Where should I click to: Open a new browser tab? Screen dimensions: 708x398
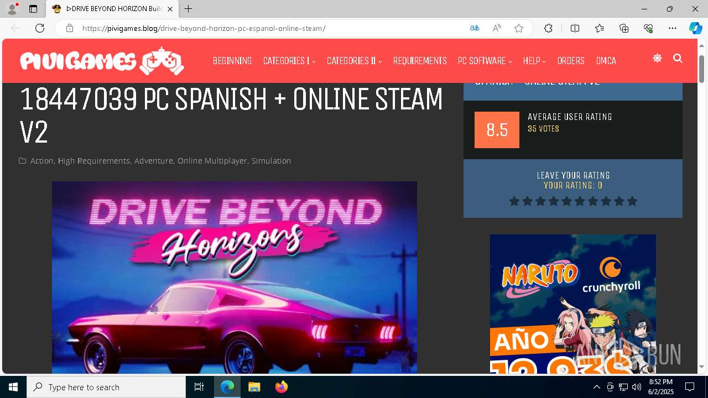(x=189, y=9)
